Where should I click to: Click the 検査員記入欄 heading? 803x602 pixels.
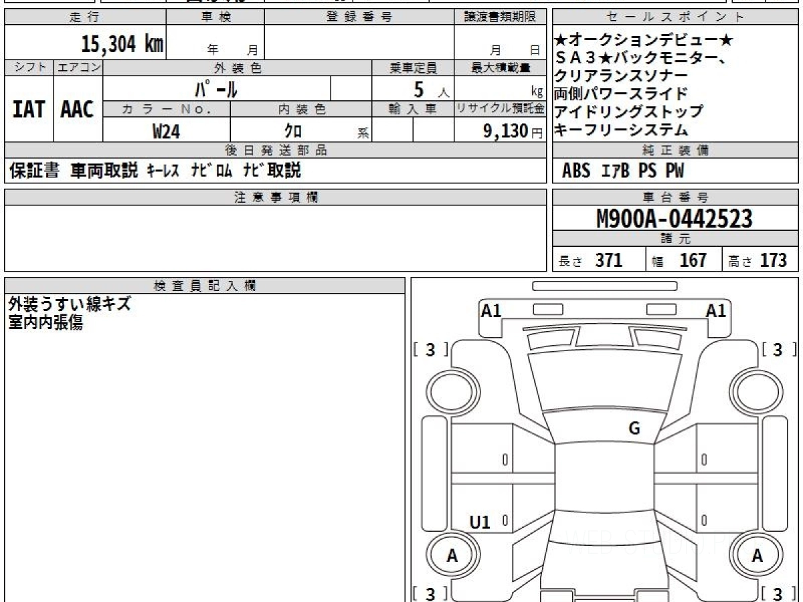point(205,286)
